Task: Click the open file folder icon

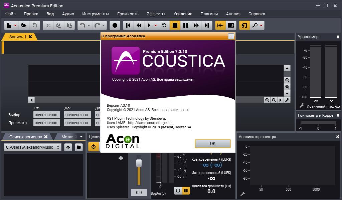Action: 24,25
